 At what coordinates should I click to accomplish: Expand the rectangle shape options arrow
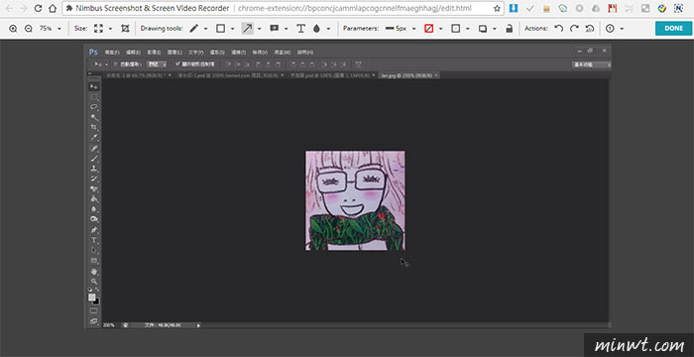click(233, 29)
